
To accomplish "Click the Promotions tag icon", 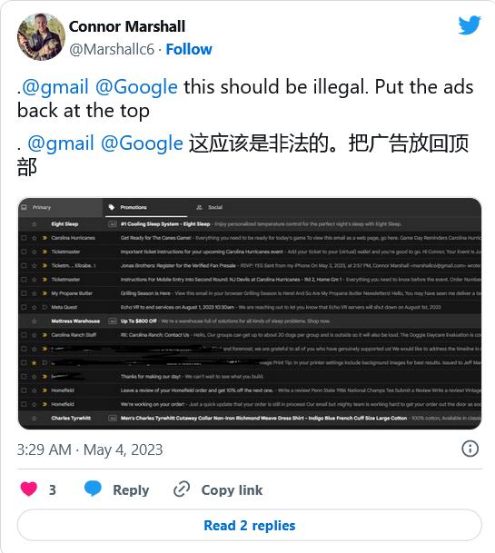I will pyautogui.click(x=112, y=207).
